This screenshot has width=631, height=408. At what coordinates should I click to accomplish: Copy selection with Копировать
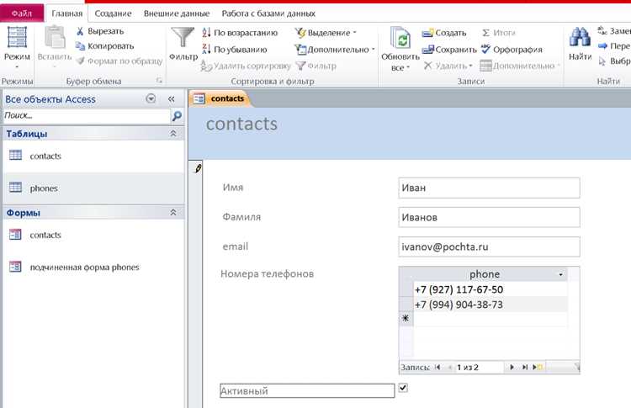(104, 46)
